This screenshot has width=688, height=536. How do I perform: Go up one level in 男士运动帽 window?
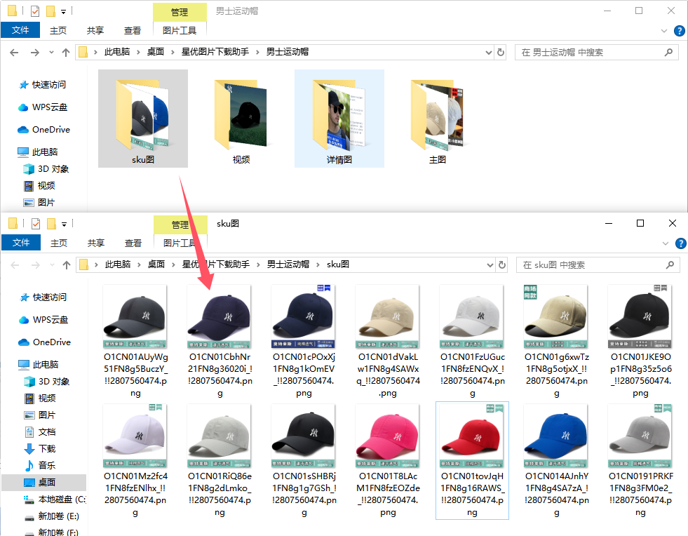tap(66, 53)
